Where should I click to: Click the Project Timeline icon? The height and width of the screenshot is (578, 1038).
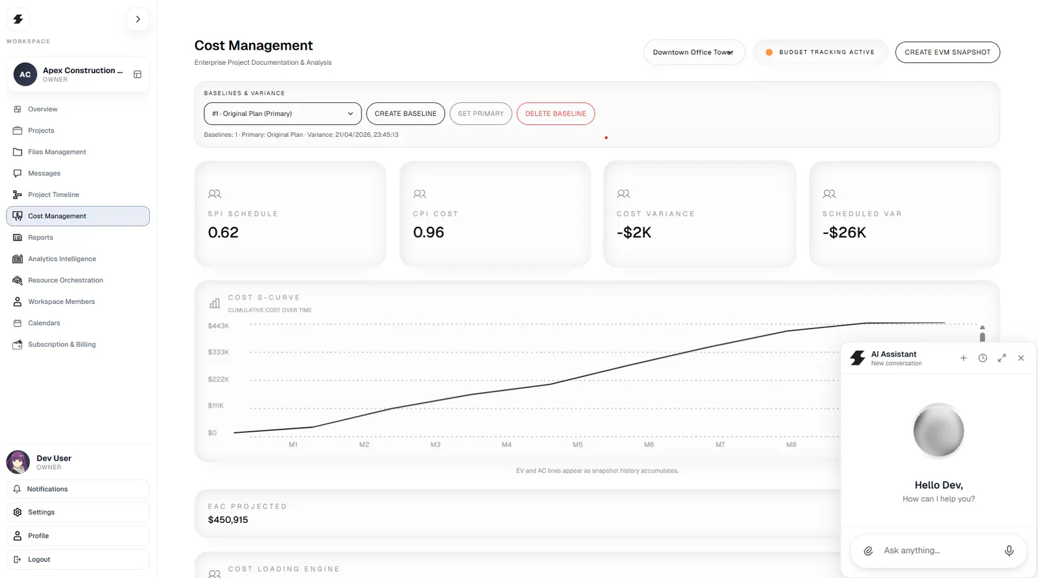point(18,194)
